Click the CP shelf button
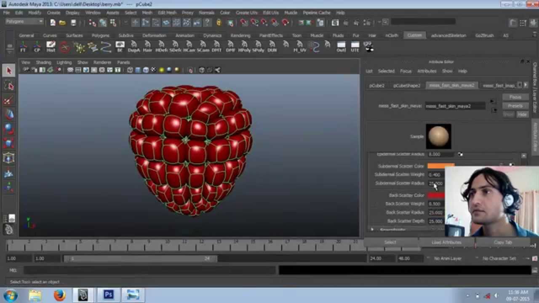Viewport: 539px width, 303px height. 37,47
